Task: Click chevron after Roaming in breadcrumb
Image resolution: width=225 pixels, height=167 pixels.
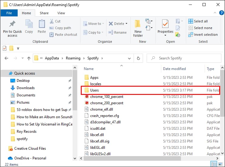Action: click(84, 58)
